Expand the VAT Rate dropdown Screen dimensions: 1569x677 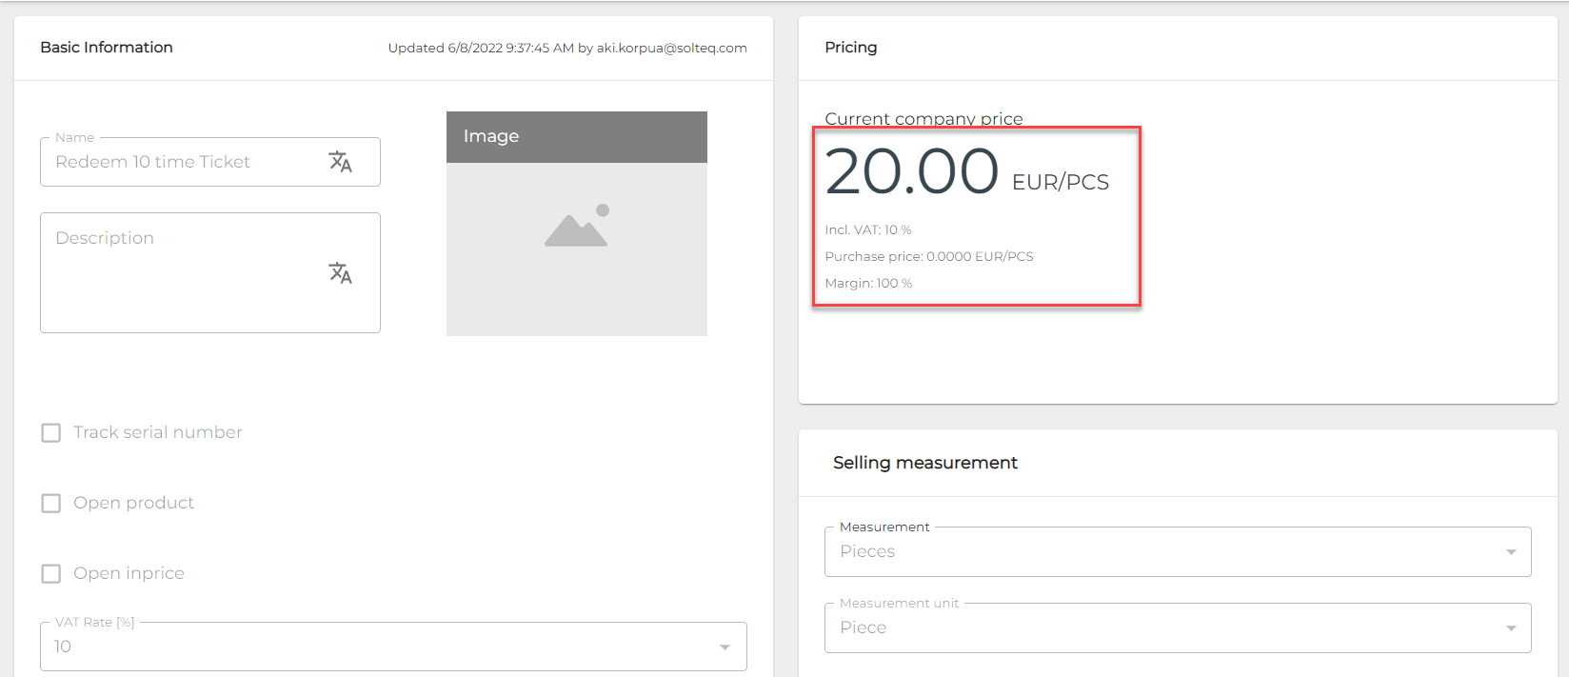725,647
